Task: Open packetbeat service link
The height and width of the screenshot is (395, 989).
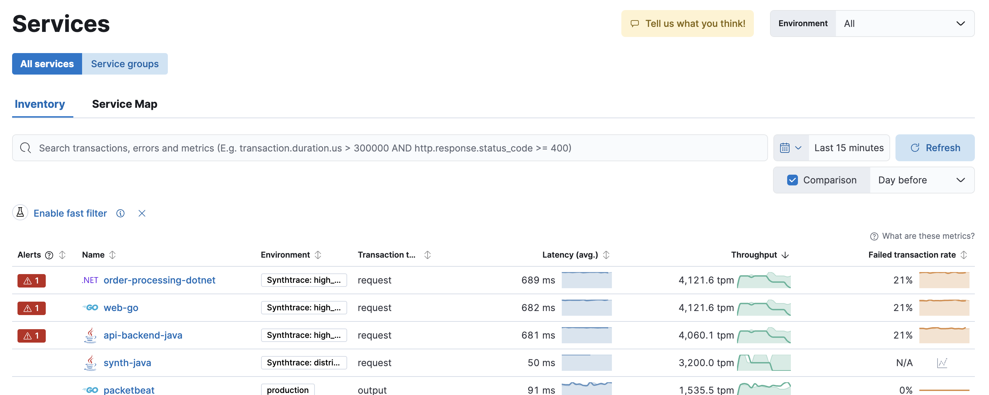Action: 129,390
